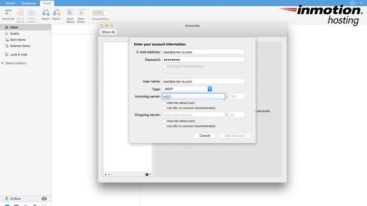Minimize the Accounts window with yellow button
Viewport: 367px width, 206px height.
coord(107,25)
